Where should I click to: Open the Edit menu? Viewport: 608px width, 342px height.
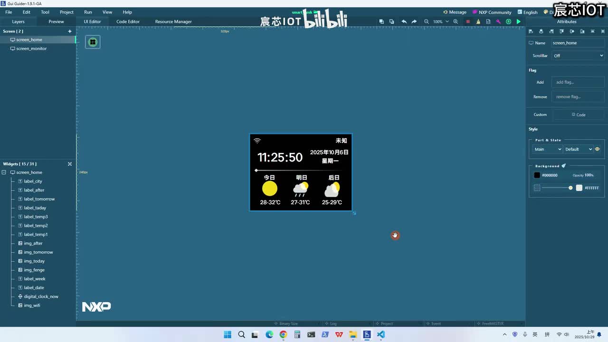[x=27, y=12]
